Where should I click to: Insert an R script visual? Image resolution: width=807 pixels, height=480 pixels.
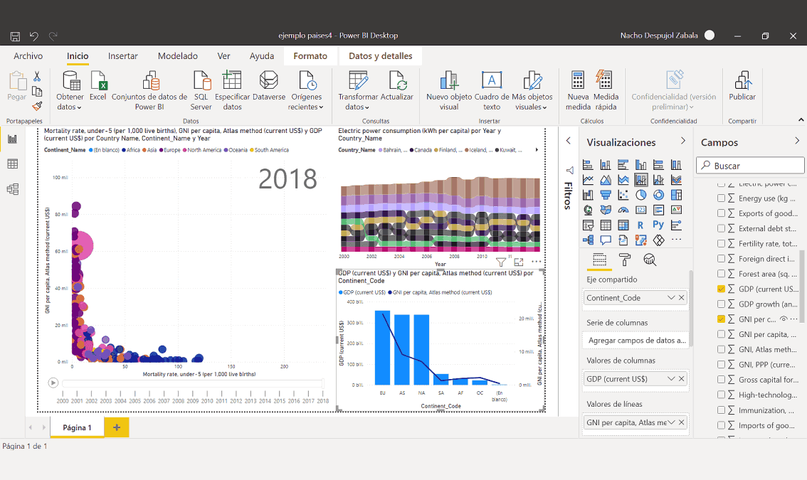click(640, 224)
